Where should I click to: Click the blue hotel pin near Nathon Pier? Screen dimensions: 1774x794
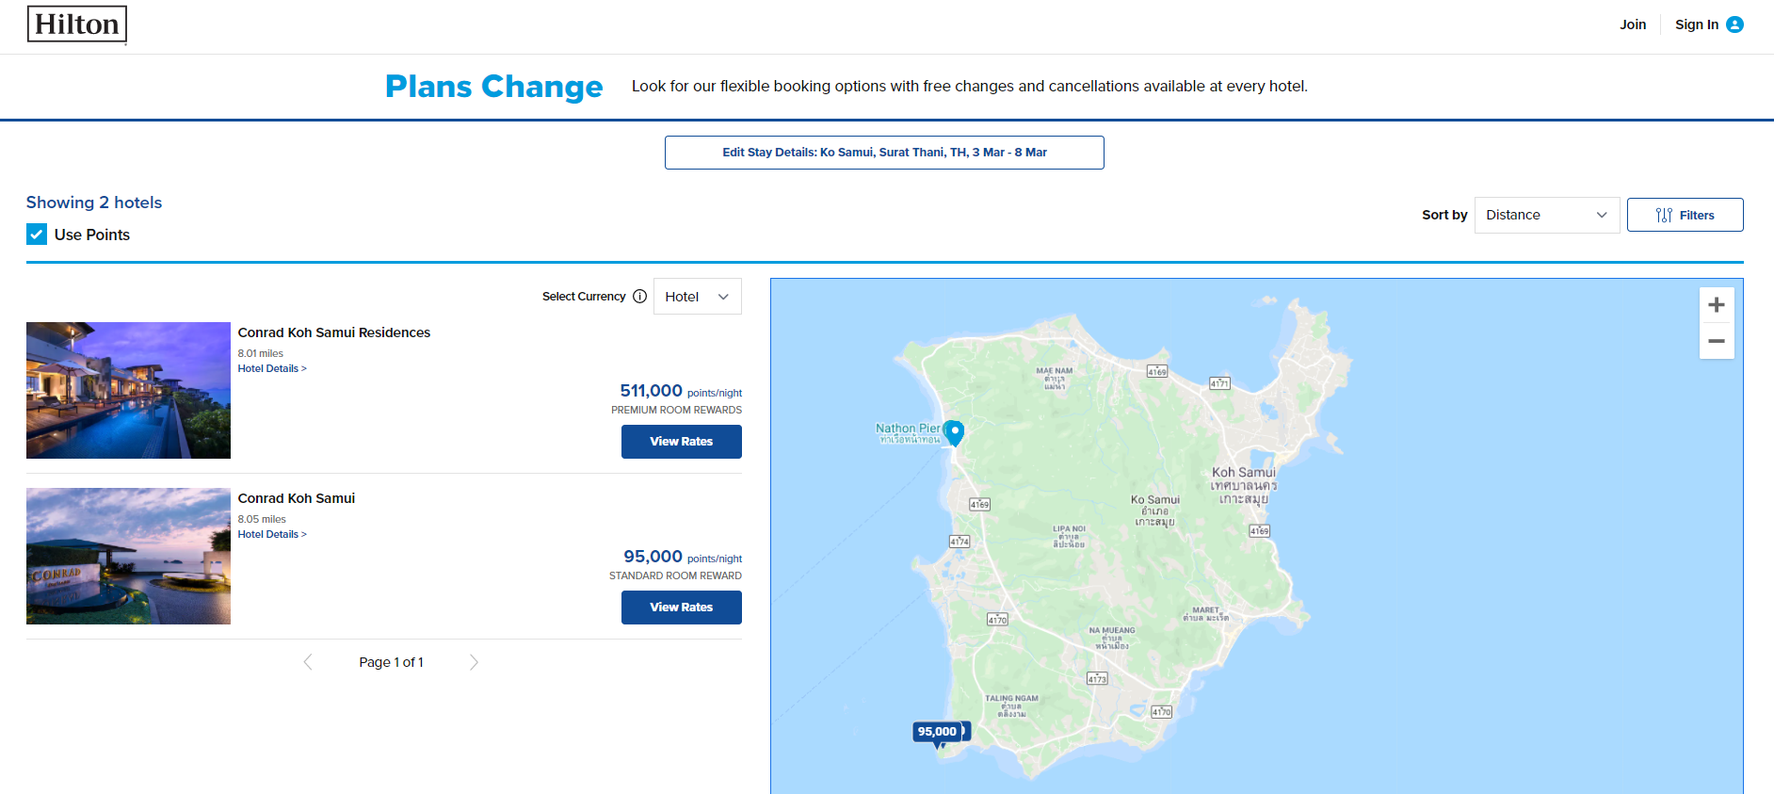[955, 432]
